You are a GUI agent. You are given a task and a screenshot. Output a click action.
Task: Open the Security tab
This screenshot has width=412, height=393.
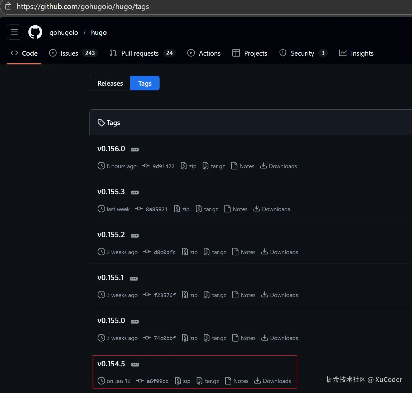(x=303, y=53)
